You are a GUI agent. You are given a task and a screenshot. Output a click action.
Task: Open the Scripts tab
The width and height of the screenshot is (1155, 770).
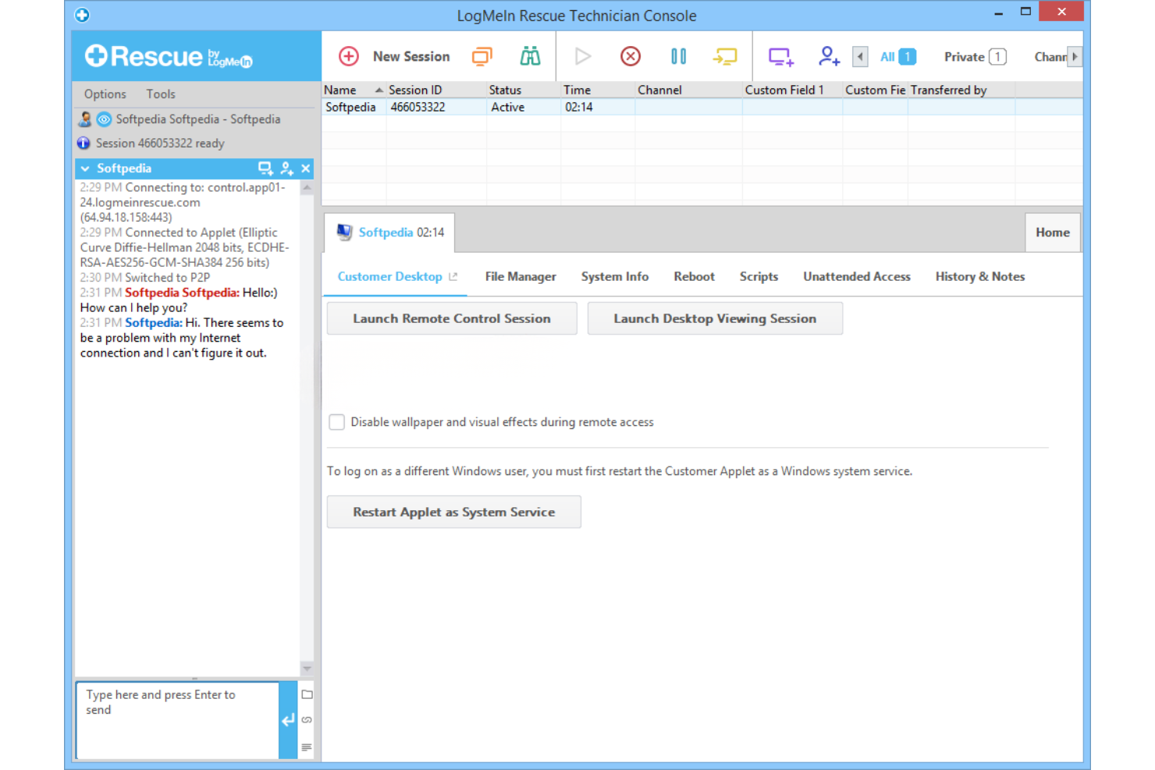point(759,276)
